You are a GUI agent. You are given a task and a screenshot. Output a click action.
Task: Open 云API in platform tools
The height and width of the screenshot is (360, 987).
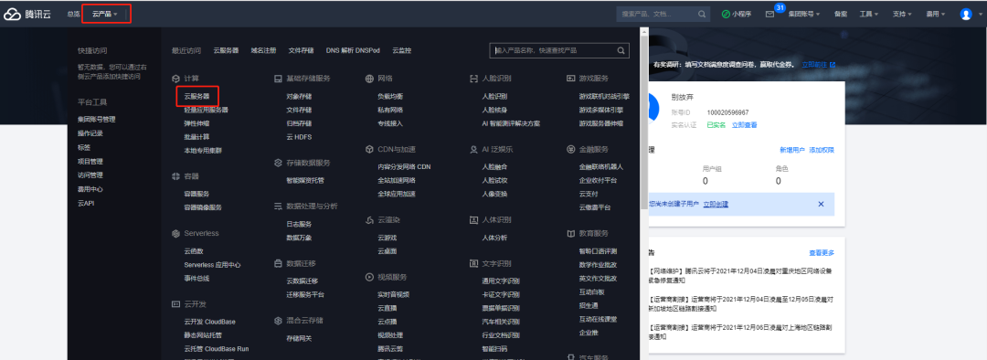point(86,203)
